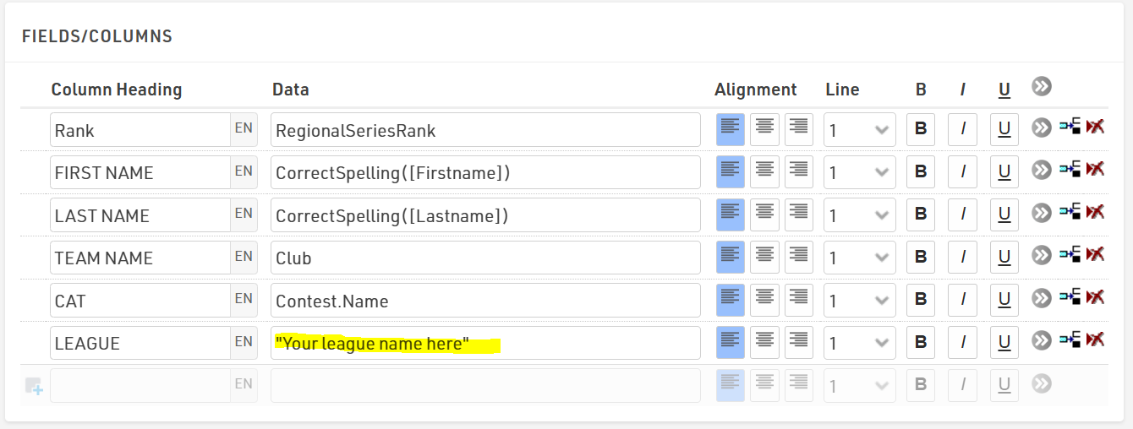Viewport: 1133px width, 429px height.
Task: Toggle italic for the LAST NAME column
Action: [x=962, y=214]
